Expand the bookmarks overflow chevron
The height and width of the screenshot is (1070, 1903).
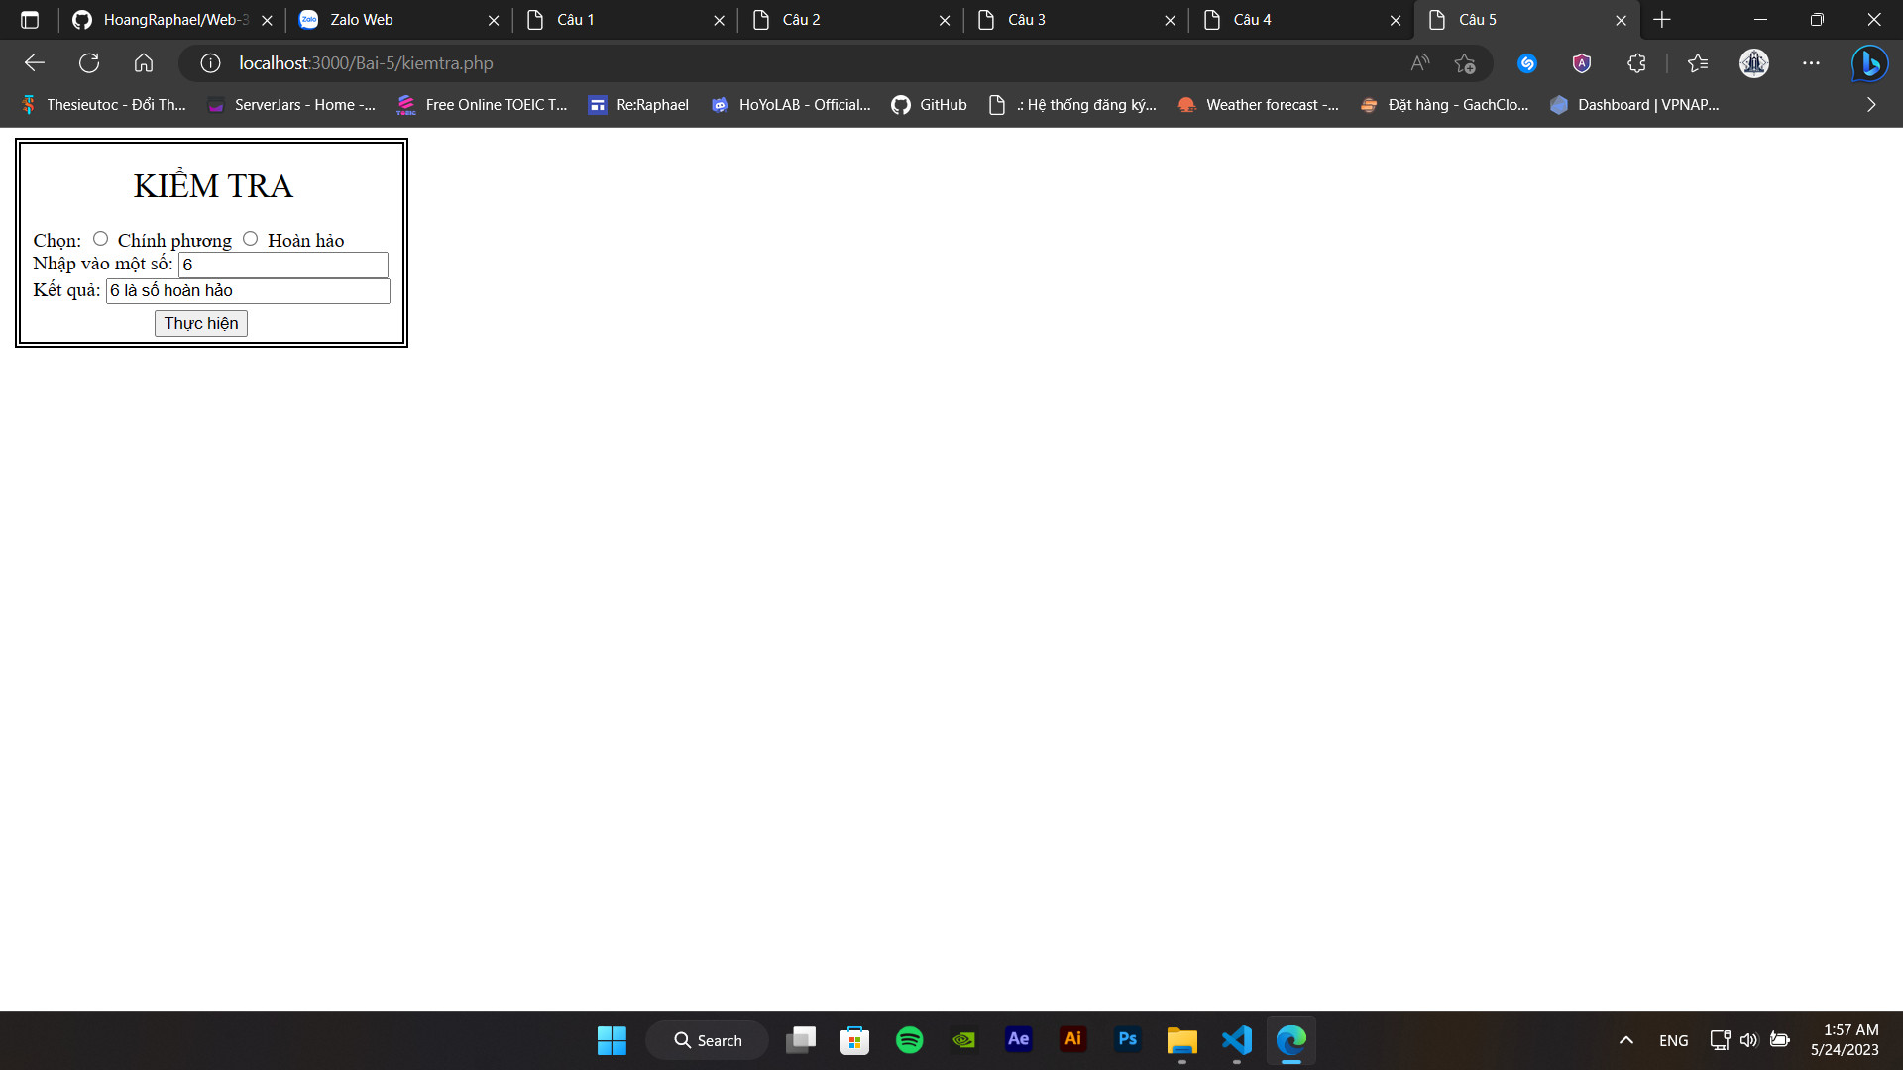pos(1871,104)
